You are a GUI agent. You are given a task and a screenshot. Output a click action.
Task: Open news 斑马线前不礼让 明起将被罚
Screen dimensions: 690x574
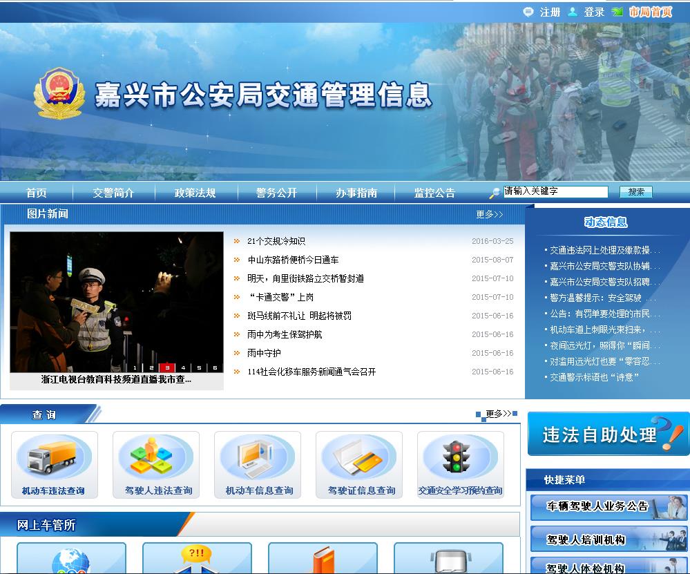pyautogui.click(x=299, y=316)
